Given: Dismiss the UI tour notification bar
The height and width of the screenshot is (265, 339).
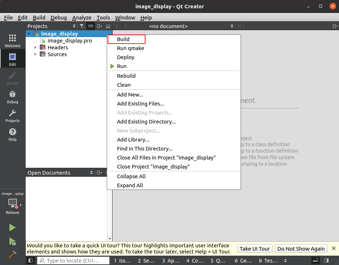Looking at the screenshot, I should [334, 248].
